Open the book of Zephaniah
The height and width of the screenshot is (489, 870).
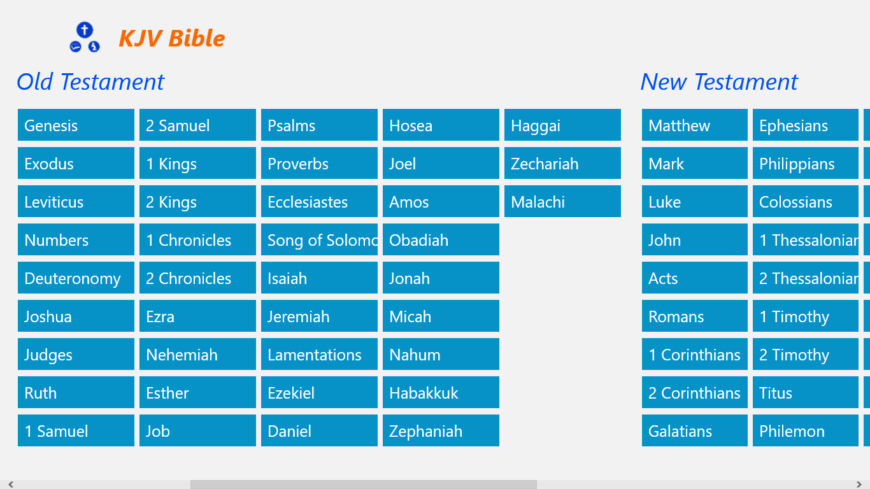[441, 431]
